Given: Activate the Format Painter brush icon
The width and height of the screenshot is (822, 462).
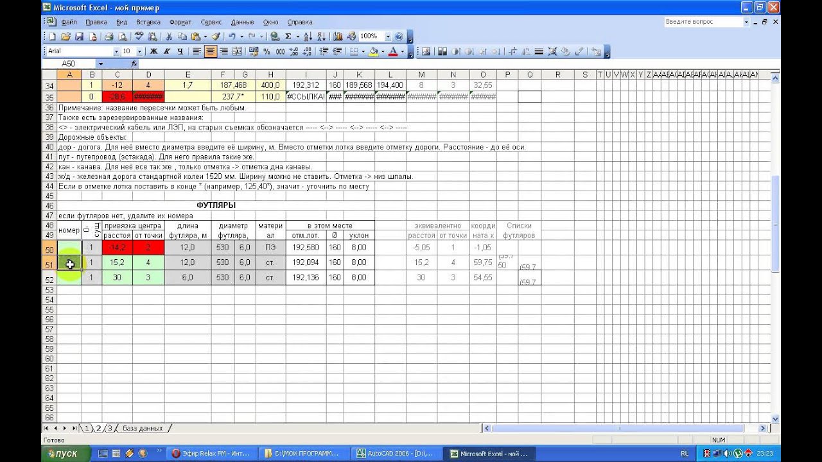Looking at the screenshot, I should (216, 37).
